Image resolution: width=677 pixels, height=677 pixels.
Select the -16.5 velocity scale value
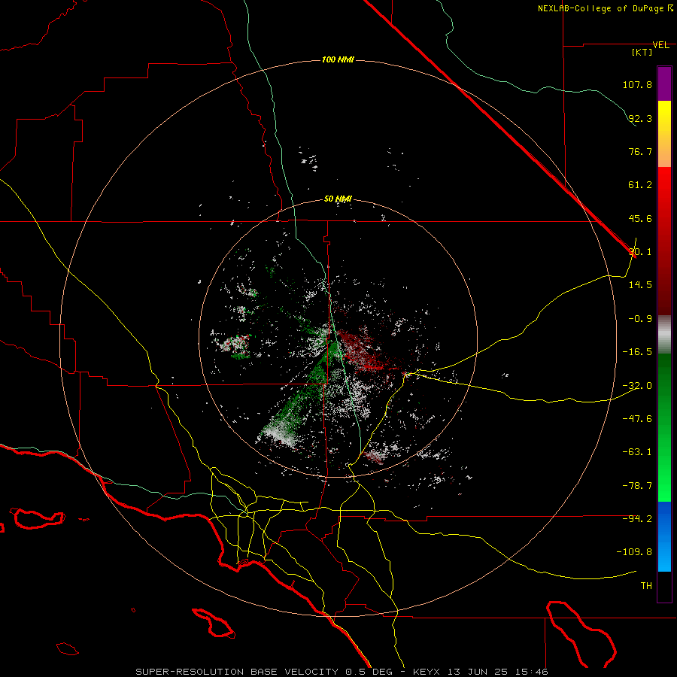(x=637, y=352)
